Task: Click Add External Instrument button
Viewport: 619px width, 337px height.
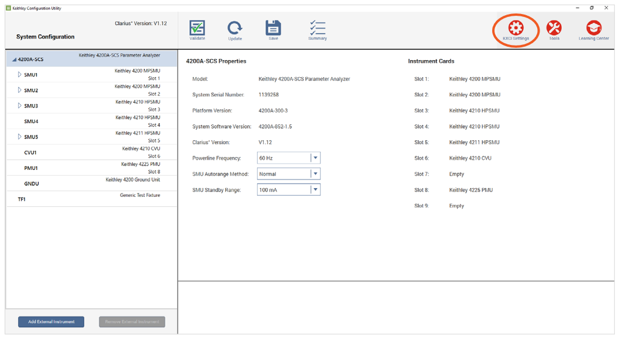Action: [51, 322]
